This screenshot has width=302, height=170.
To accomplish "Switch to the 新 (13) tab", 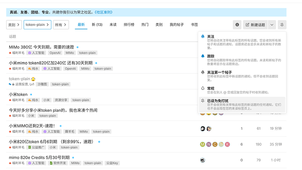I will (97, 25).
